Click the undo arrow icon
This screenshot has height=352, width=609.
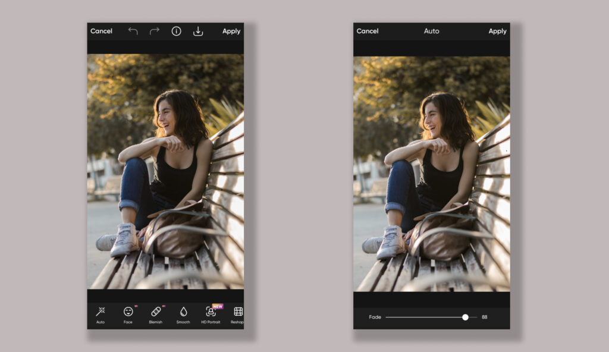133,31
